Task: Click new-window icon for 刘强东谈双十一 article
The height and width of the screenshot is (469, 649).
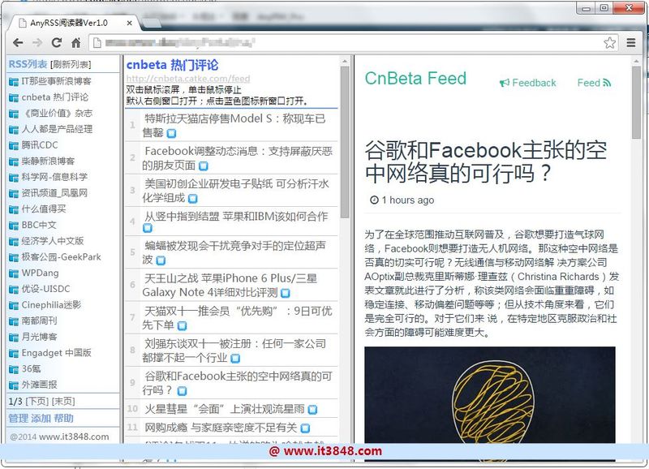Action: point(235,358)
